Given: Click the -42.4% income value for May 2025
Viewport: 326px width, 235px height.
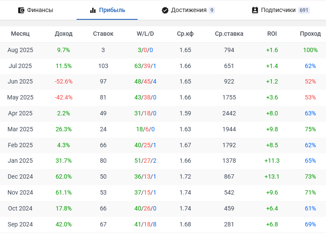Looking at the screenshot, I should (x=64, y=97).
